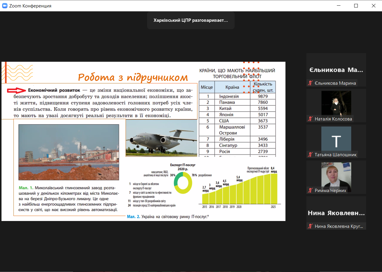
Task: Click the 'Мал. 1.' figure caption label
Action: (26, 188)
